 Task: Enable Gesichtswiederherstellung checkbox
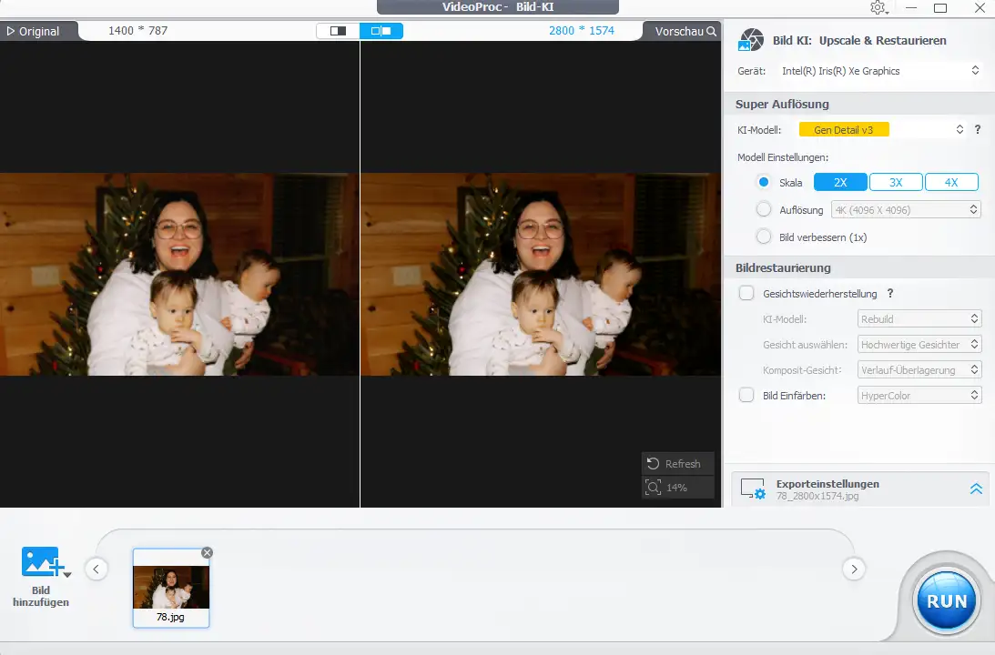pos(746,293)
